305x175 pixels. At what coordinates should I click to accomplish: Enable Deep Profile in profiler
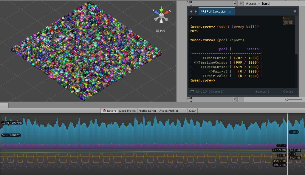(x=127, y=110)
